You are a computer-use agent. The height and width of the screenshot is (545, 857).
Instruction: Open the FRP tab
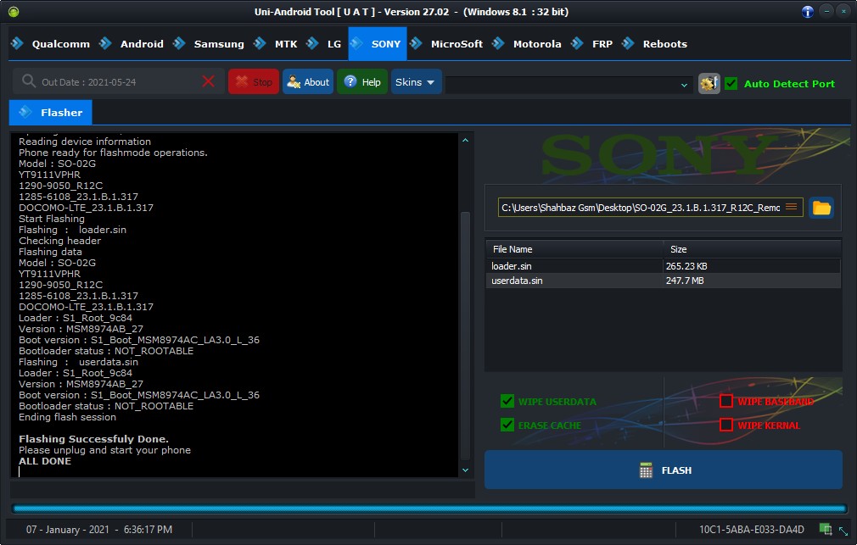point(592,44)
